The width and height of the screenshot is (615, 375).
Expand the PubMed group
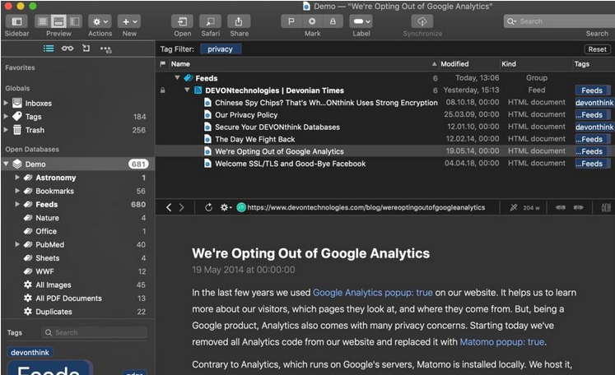(x=17, y=244)
